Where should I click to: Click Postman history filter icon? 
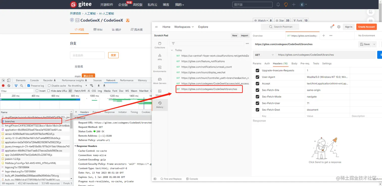tap(173, 43)
